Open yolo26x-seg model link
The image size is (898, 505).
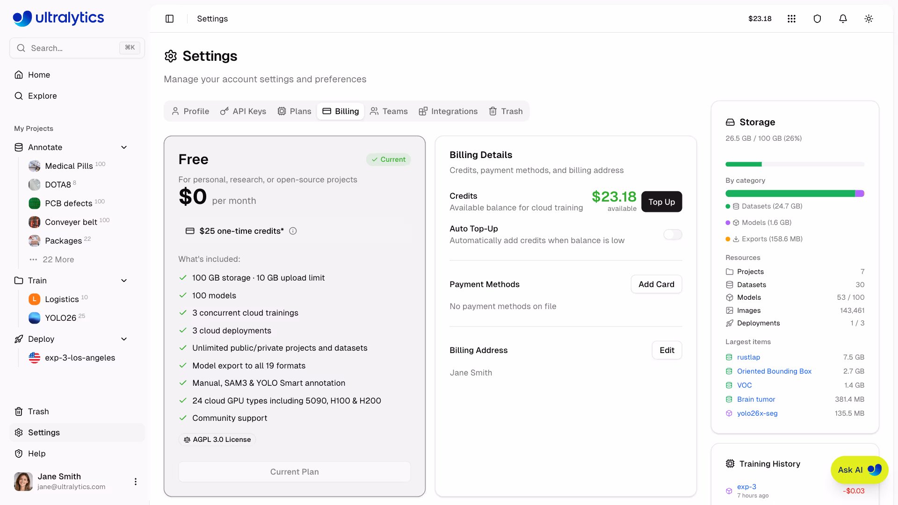(x=757, y=413)
